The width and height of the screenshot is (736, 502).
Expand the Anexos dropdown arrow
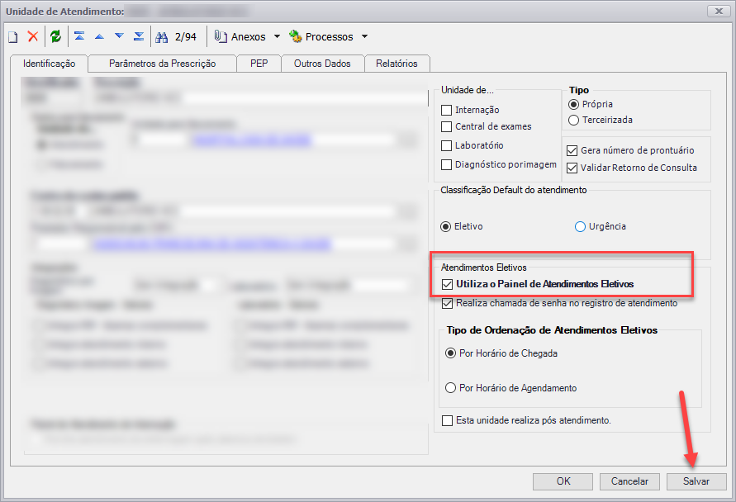pos(277,36)
